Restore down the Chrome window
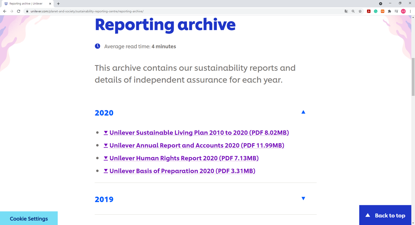Viewport: 415px width, 225px height. [400, 3]
